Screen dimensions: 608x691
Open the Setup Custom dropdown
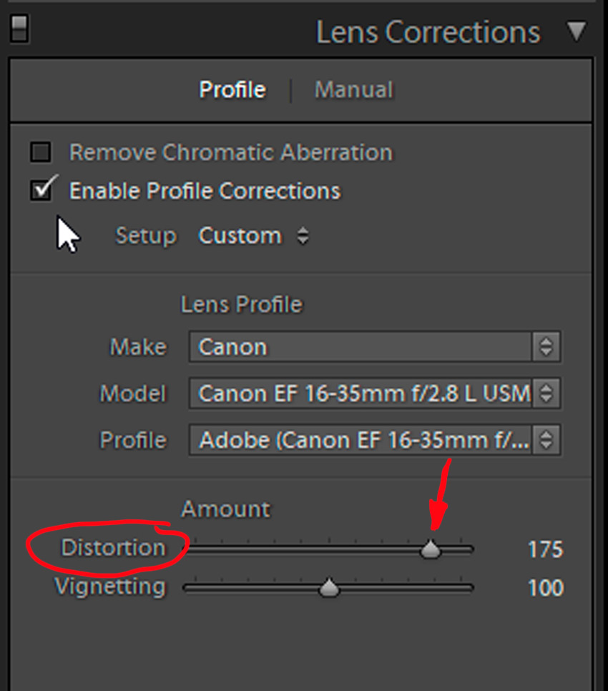(240, 236)
